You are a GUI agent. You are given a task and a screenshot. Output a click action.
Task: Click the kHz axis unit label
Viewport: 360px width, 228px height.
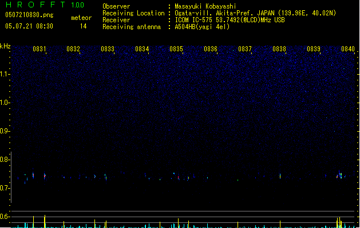click(x=5, y=46)
